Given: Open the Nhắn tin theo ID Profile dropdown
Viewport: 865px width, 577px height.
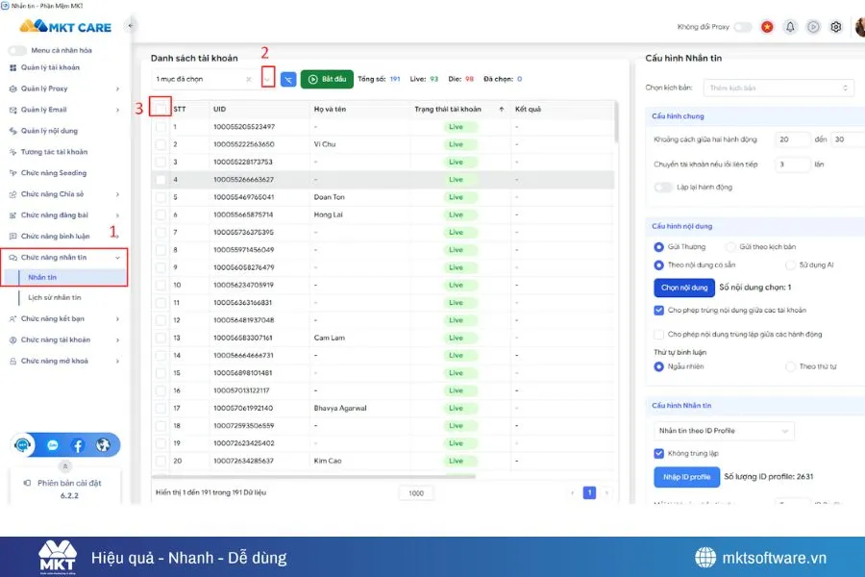Looking at the screenshot, I should 724,430.
